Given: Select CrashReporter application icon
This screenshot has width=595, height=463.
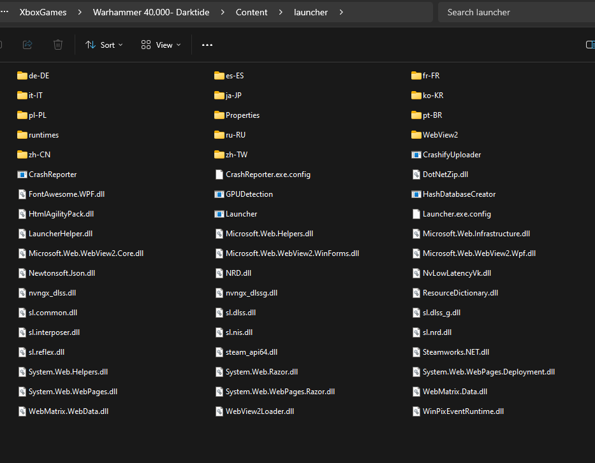Looking at the screenshot, I should coord(22,175).
